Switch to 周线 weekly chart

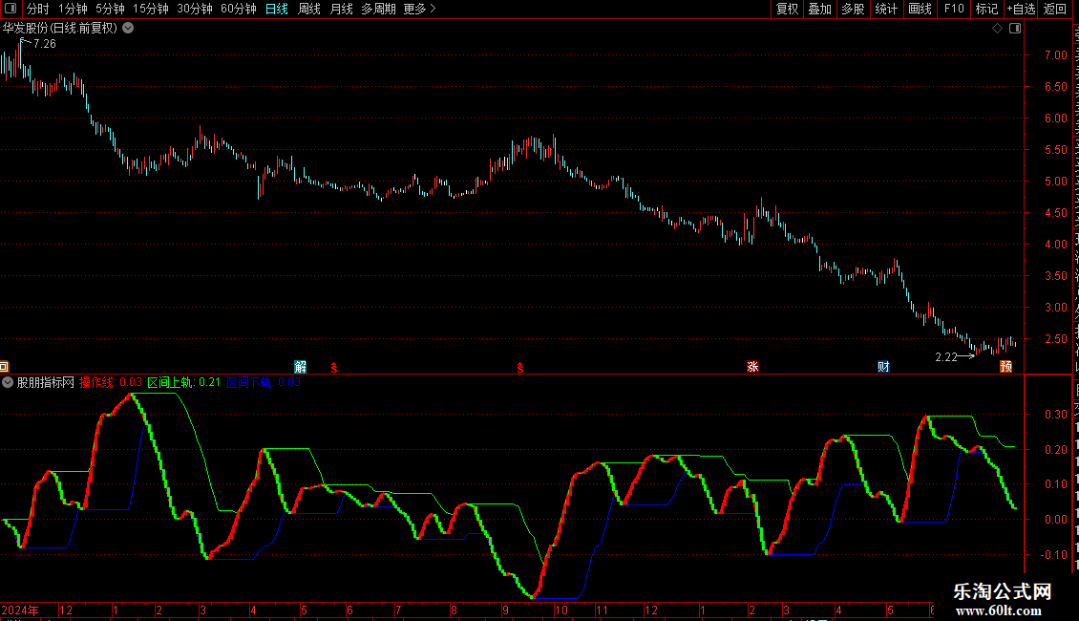pyautogui.click(x=309, y=9)
